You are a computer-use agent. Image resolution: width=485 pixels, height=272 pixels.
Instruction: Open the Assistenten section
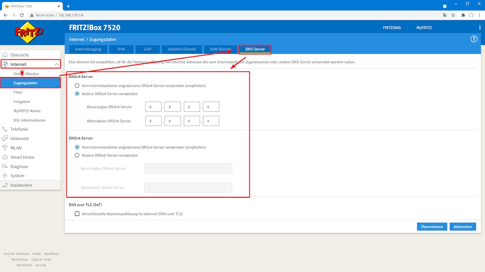point(21,185)
